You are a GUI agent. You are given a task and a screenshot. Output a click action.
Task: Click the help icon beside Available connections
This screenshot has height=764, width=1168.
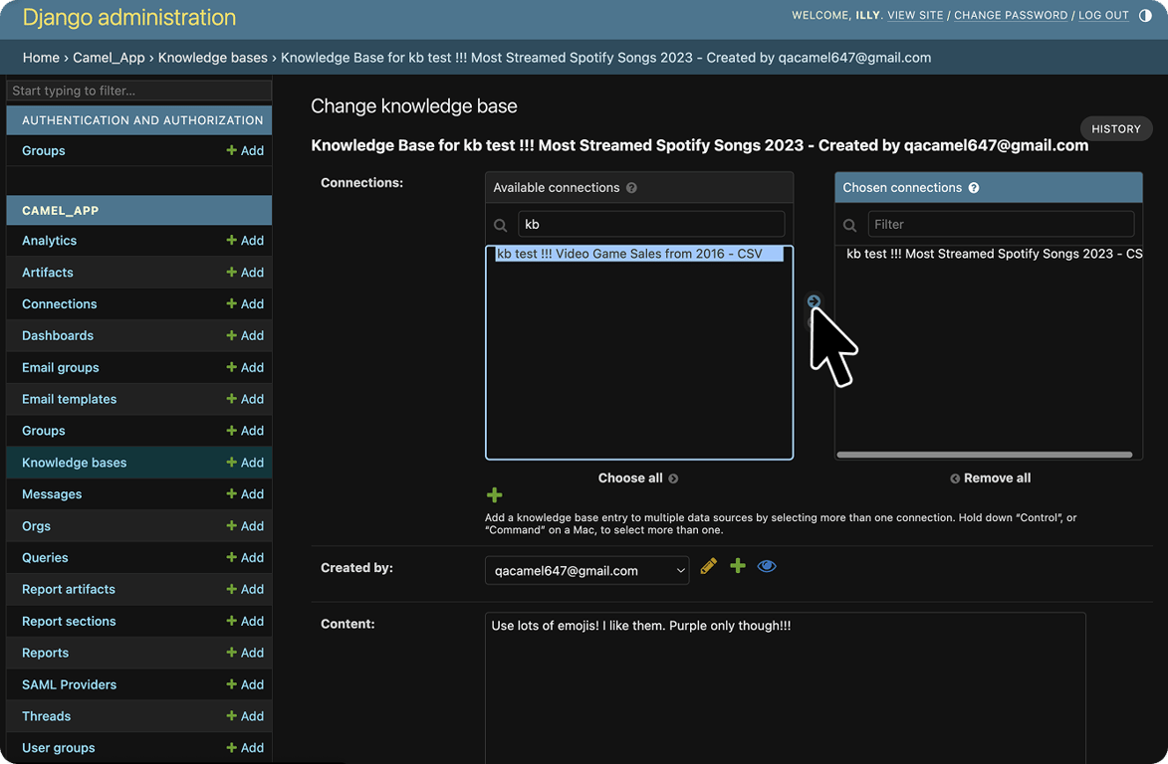click(x=631, y=188)
